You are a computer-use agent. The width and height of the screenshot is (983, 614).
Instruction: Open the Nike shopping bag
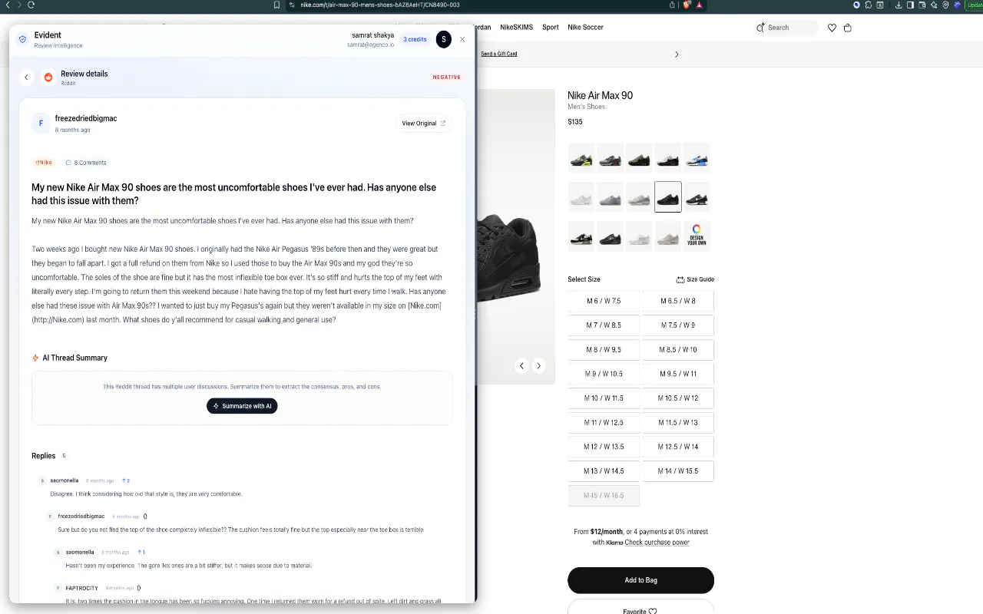pyautogui.click(x=848, y=28)
